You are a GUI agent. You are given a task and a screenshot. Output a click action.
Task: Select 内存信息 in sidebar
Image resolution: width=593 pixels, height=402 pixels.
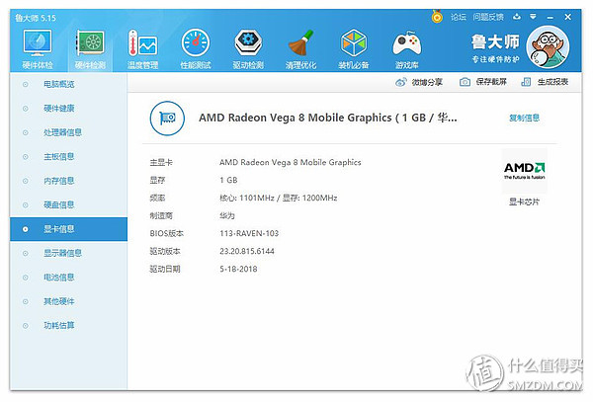(x=58, y=181)
